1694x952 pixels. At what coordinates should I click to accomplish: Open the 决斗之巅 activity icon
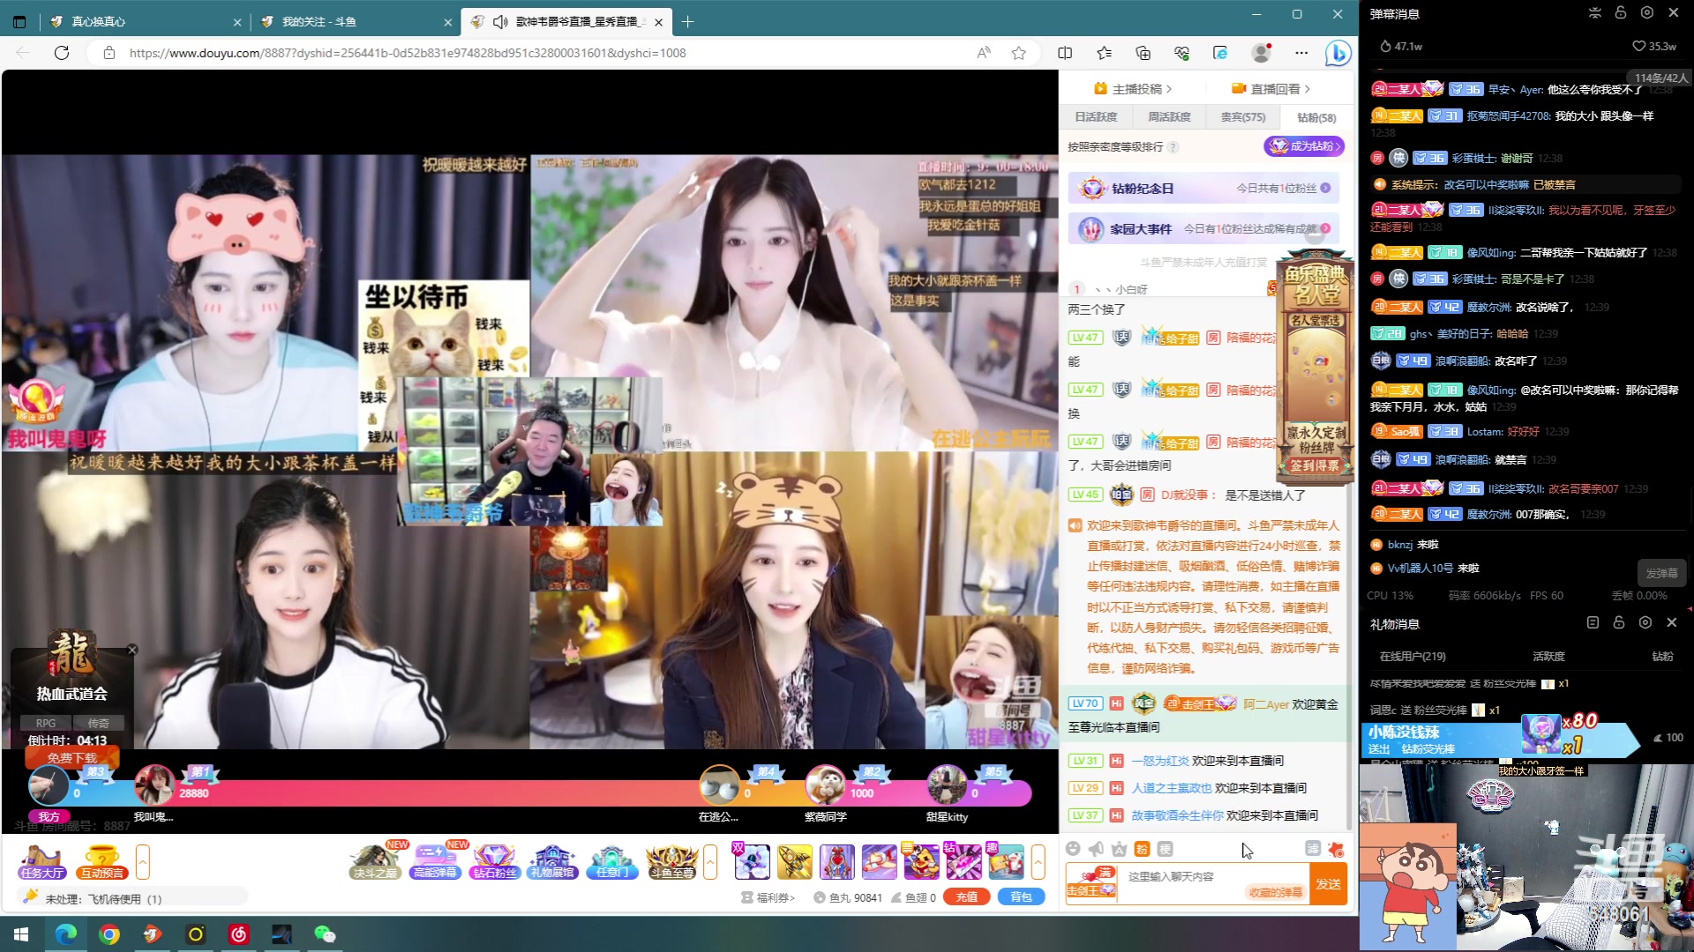376,861
